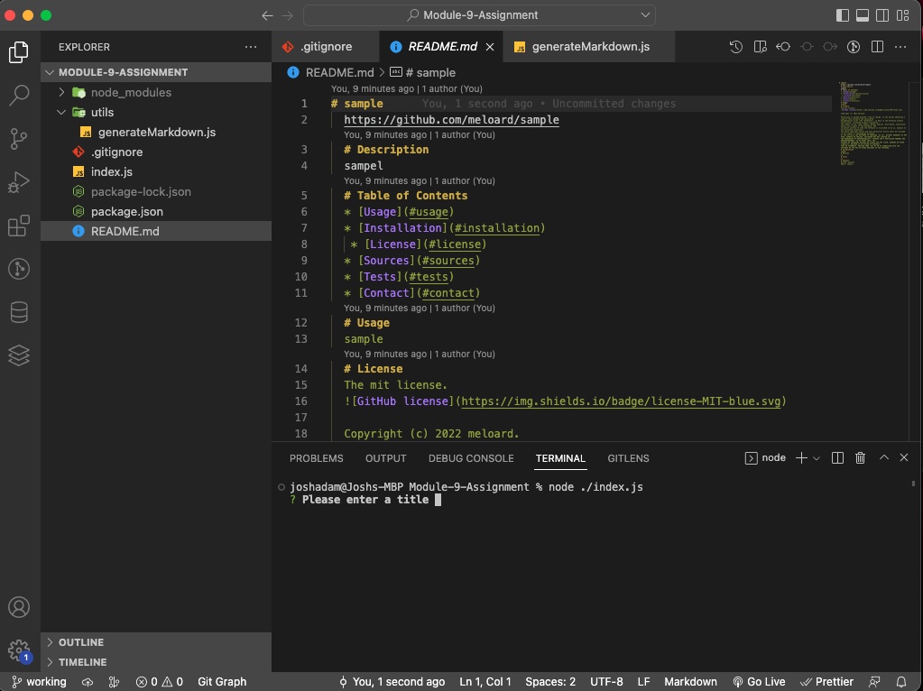The image size is (923, 691).
Task: Close the README.md tab
Action: tap(490, 47)
